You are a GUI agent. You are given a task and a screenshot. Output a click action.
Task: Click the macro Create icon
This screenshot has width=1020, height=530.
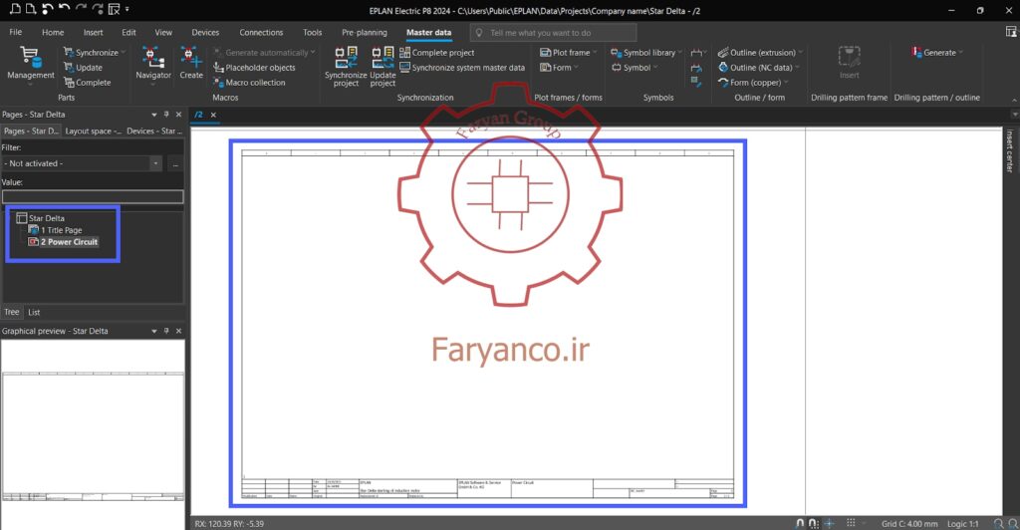[x=191, y=57]
